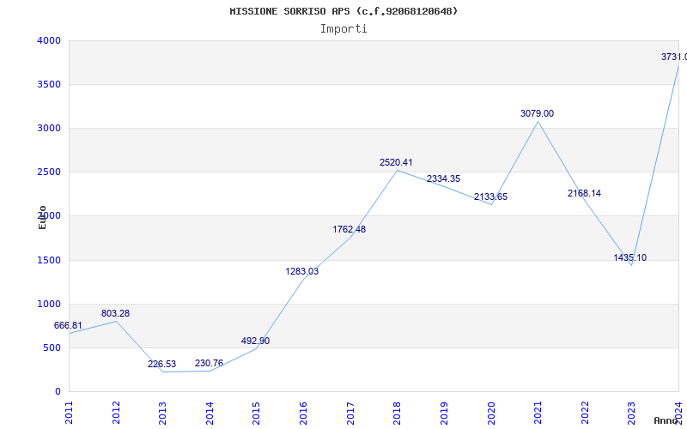Click the chart title MISSIONE SORRISO APS

click(x=343, y=11)
